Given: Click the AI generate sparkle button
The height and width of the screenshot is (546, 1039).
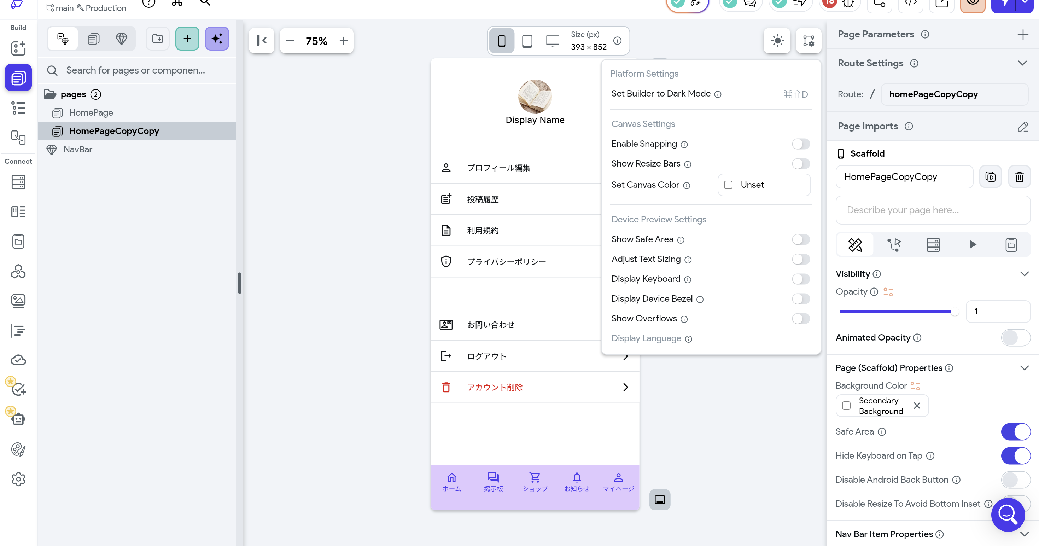Looking at the screenshot, I should tap(217, 39).
